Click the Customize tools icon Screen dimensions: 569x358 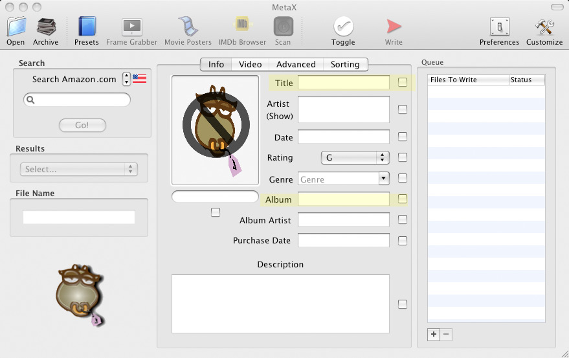click(544, 27)
